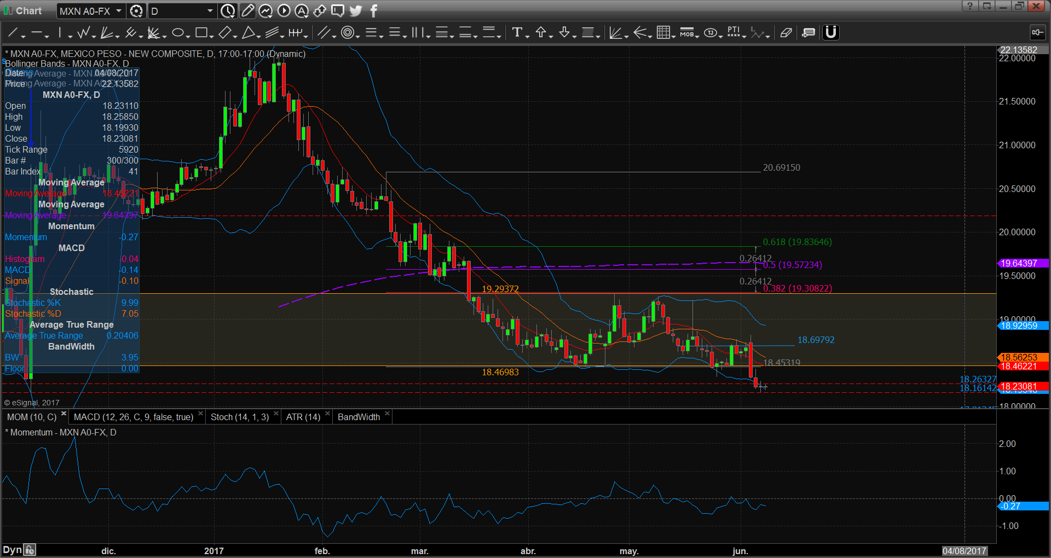Switch to the ATR (14) tab
Image resolution: width=1051 pixels, height=558 pixels.
coord(303,417)
